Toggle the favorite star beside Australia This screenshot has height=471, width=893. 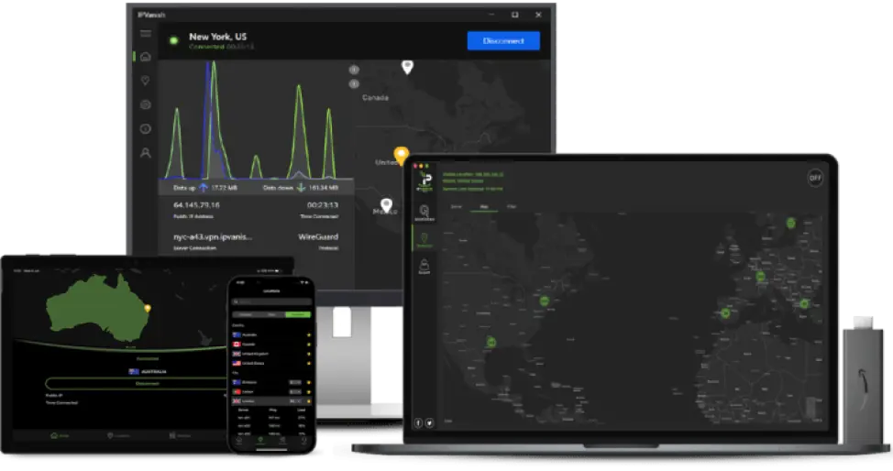point(309,334)
